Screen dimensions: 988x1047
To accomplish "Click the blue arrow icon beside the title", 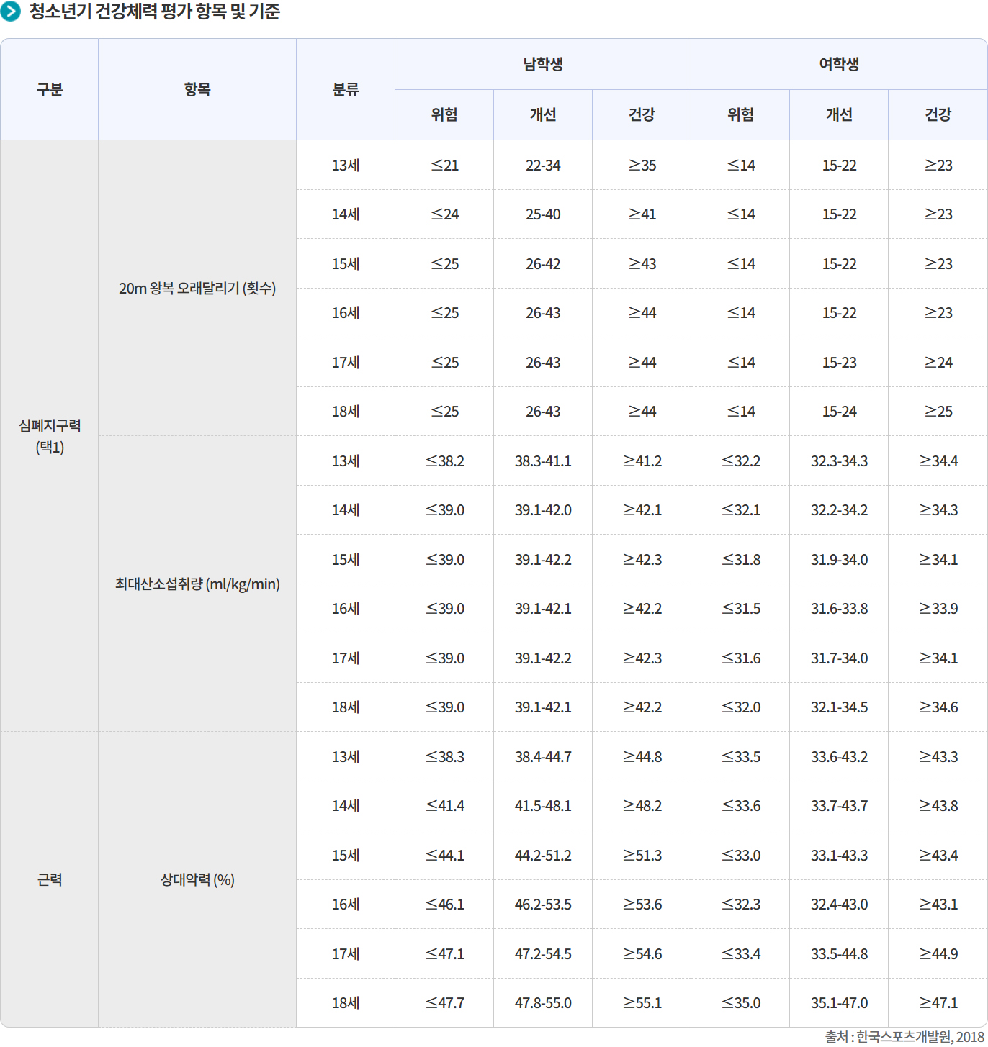I will point(10,12).
